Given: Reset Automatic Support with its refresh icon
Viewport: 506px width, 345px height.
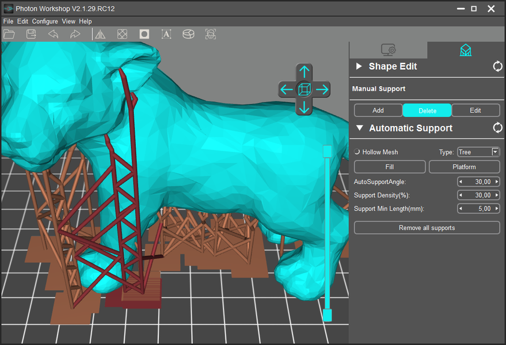Looking at the screenshot, I should (x=497, y=128).
